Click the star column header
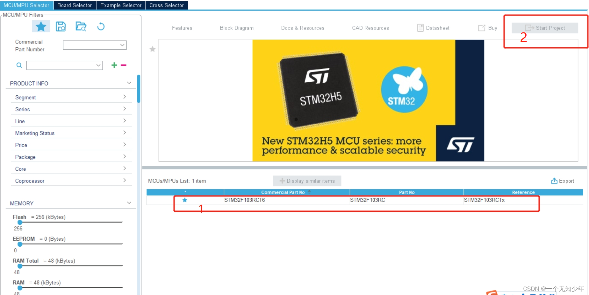The image size is (589, 295). tap(185, 192)
